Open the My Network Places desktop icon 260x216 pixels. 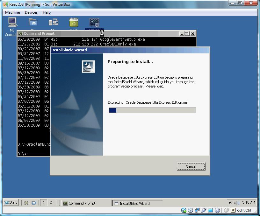click(x=53, y=23)
